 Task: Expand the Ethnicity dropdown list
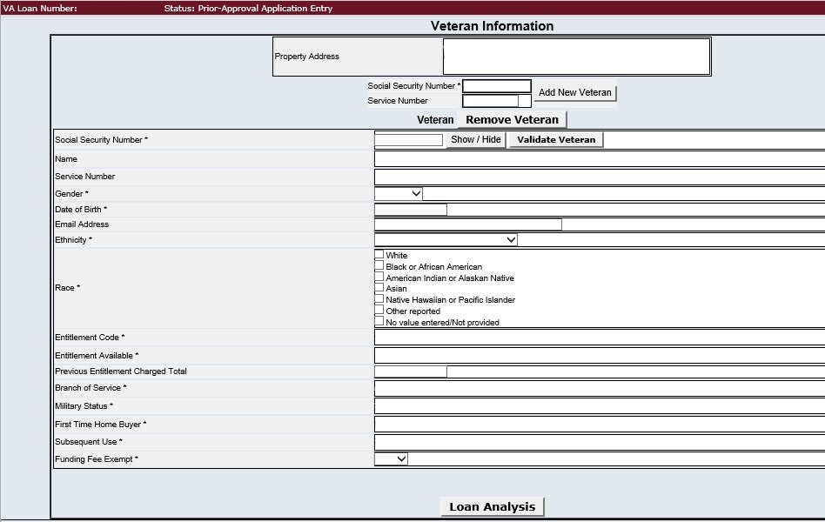point(446,239)
